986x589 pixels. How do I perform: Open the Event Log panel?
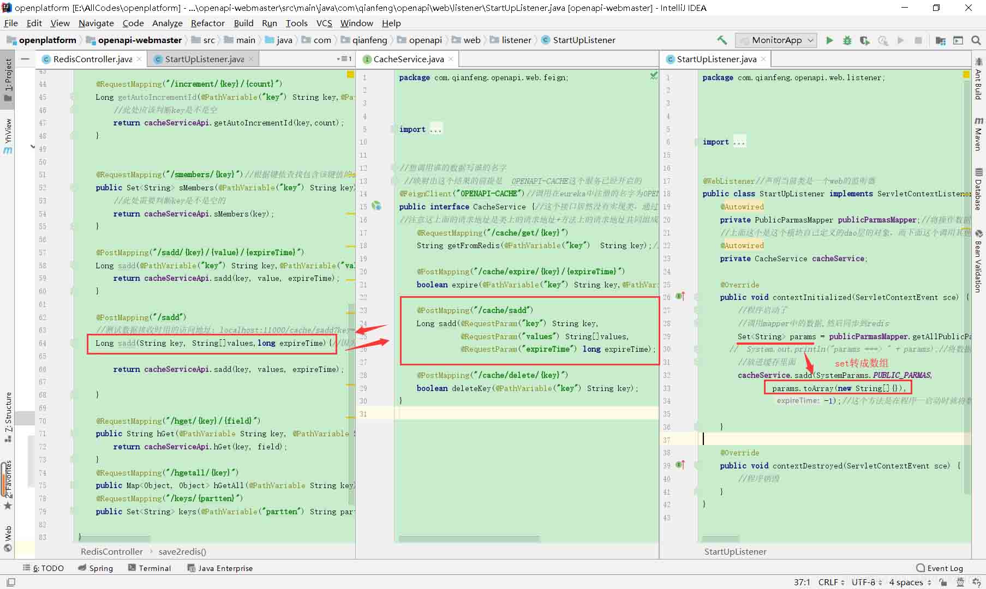pos(939,568)
